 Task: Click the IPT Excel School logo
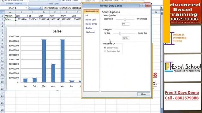182,67
